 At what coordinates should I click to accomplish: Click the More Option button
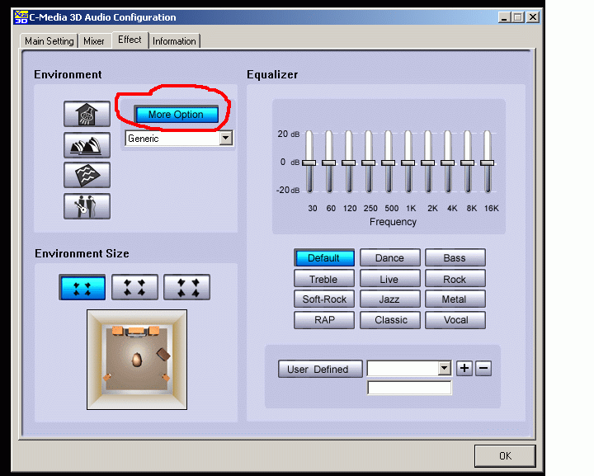tap(177, 115)
